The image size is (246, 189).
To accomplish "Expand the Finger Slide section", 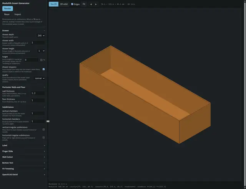I will (x=23, y=151).
